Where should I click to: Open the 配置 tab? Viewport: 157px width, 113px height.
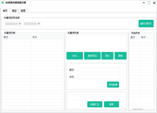(x=23, y=11)
